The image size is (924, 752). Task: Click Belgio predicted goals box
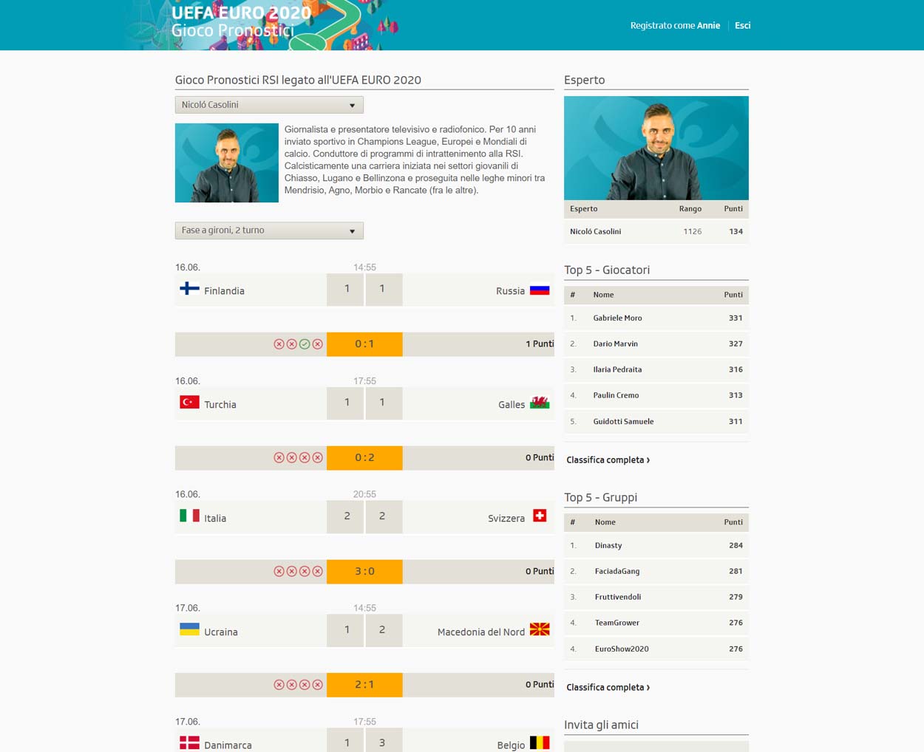tap(384, 741)
